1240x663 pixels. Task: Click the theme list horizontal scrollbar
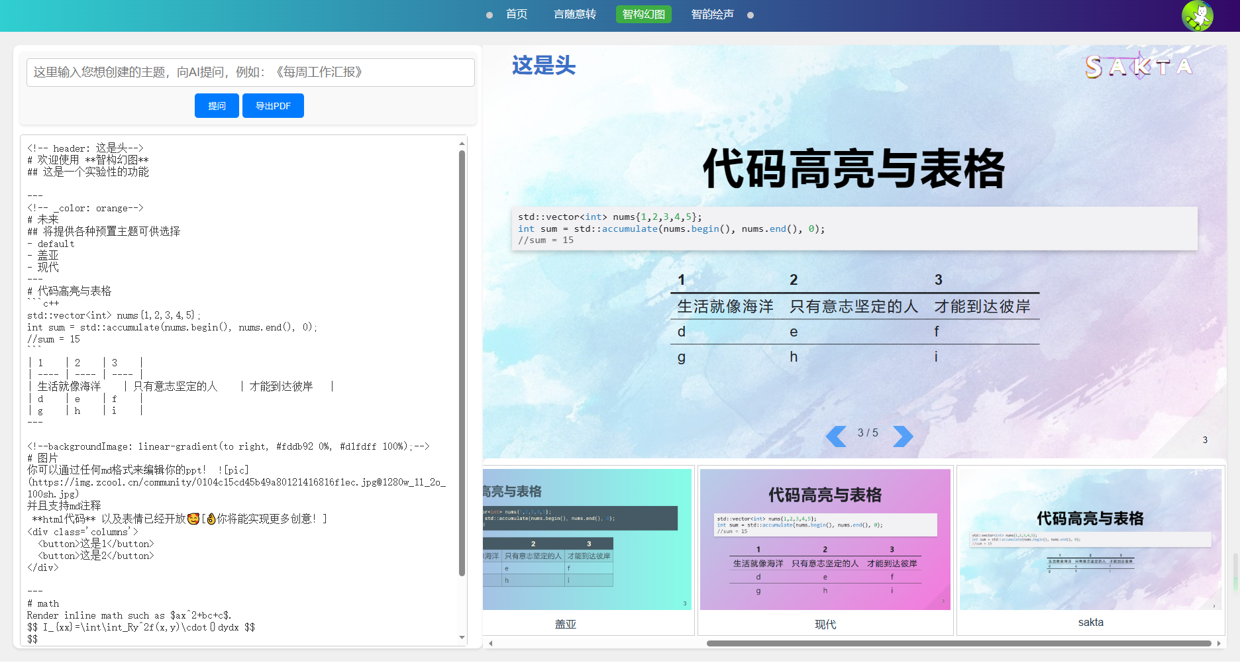point(958,643)
